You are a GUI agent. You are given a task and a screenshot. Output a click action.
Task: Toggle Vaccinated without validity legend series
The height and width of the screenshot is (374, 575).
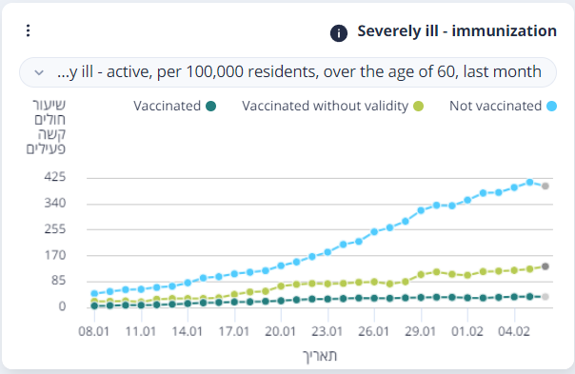pyautogui.click(x=332, y=107)
